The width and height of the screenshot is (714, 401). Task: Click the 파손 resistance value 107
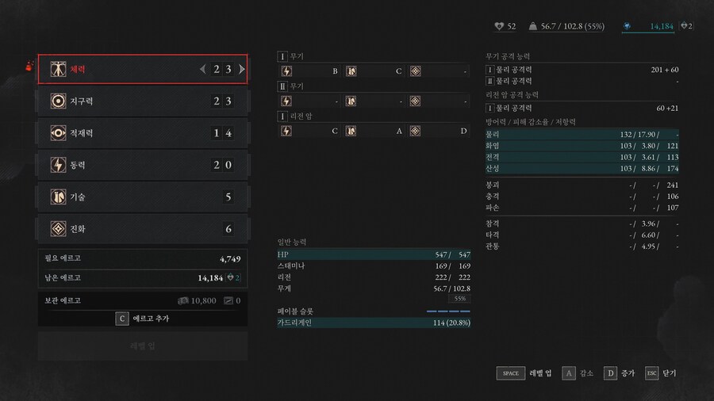672,208
